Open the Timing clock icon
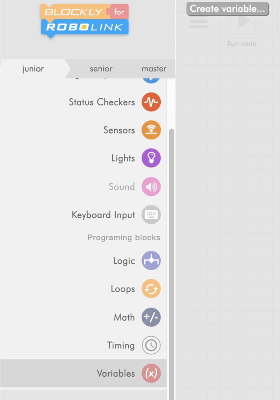Screen dimensions: 280x400 (151, 345)
